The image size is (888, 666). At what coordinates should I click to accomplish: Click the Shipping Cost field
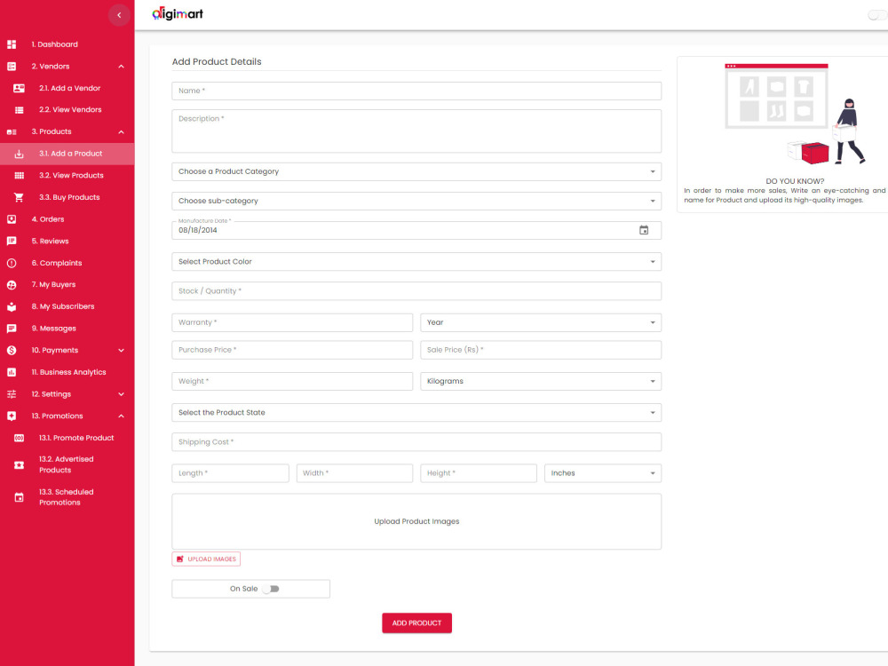(x=416, y=442)
